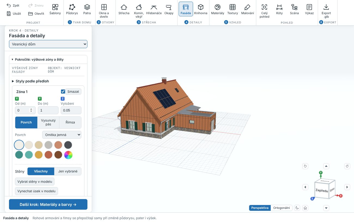The image size is (354, 223).
Task: Open the Výkaz report
Action: click(309, 9)
